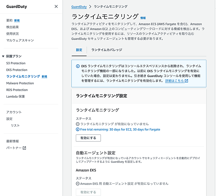Open Malware Protection plan
Viewport: 216px width, 196px height.
tap(20, 83)
